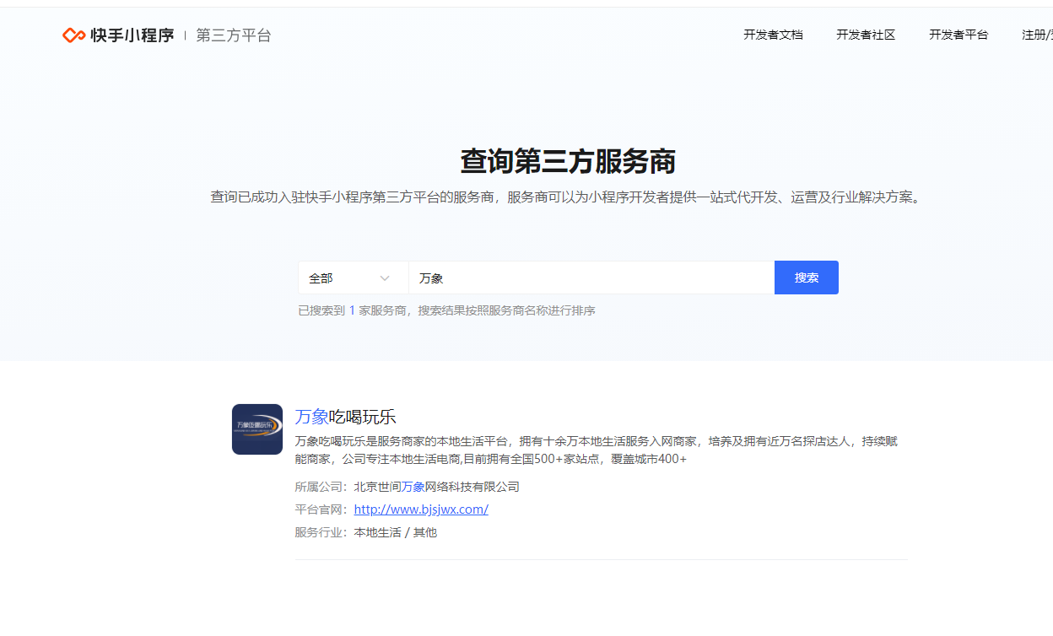
Task: Click company name 北京世间万象网络科技有限公司
Action: [x=436, y=487]
